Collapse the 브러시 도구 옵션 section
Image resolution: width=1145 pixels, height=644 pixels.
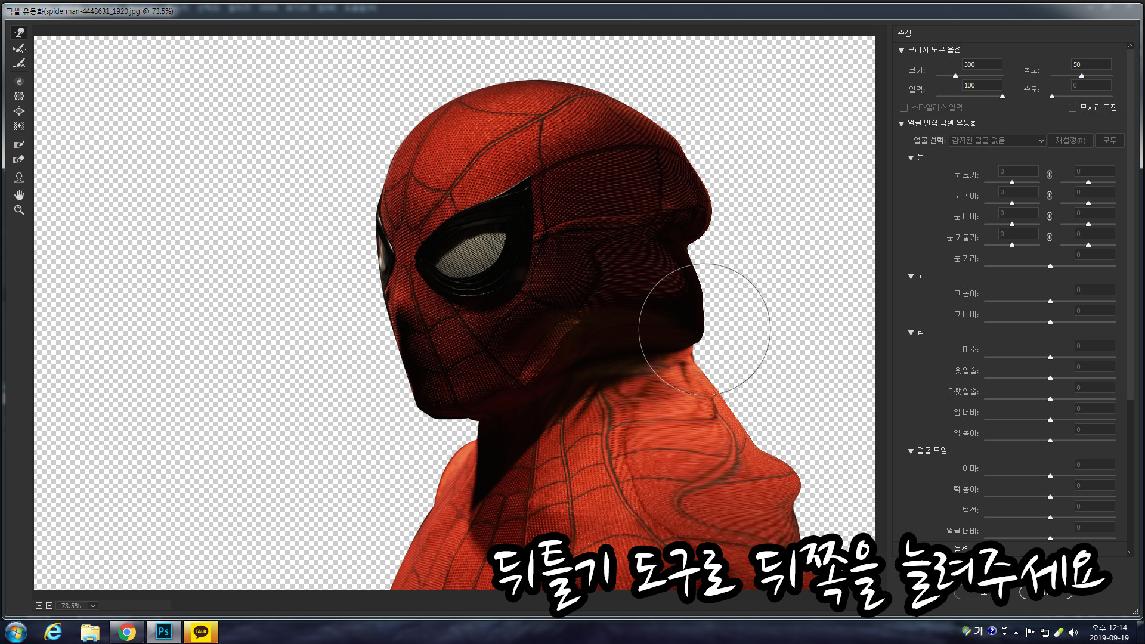pyautogui.click(x=901, y=50)
